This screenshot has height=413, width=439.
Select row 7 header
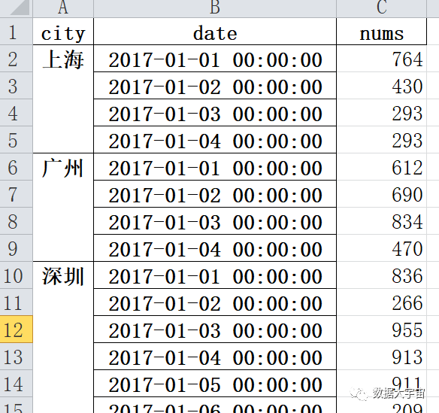pyautogui.click(x=17, y=194)
